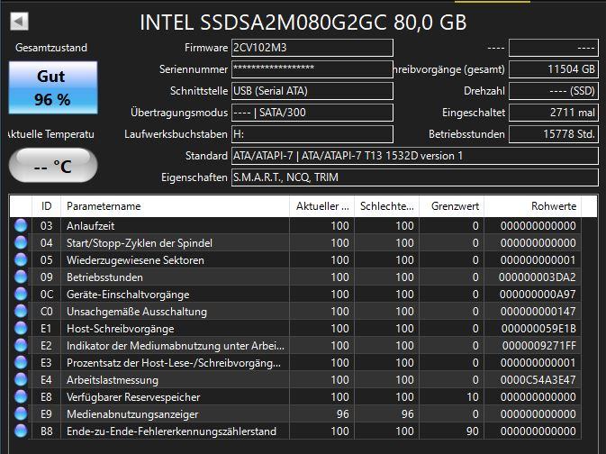Viewport: 606px width, 454px height.
Task: Select the Host-Schreibvorgänge row
Action: coord(295,328)
